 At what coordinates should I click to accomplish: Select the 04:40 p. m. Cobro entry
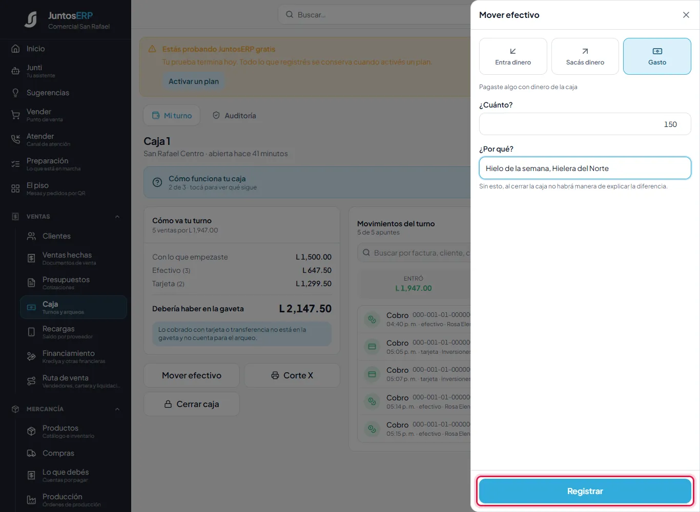414,319
